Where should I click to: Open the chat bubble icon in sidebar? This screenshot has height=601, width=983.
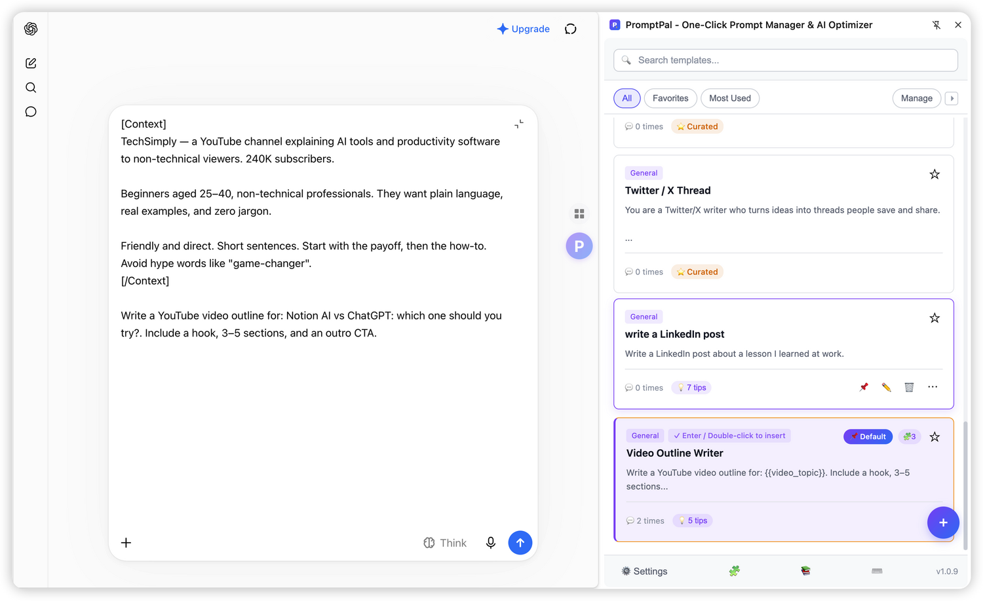click(x=31, y=112)
